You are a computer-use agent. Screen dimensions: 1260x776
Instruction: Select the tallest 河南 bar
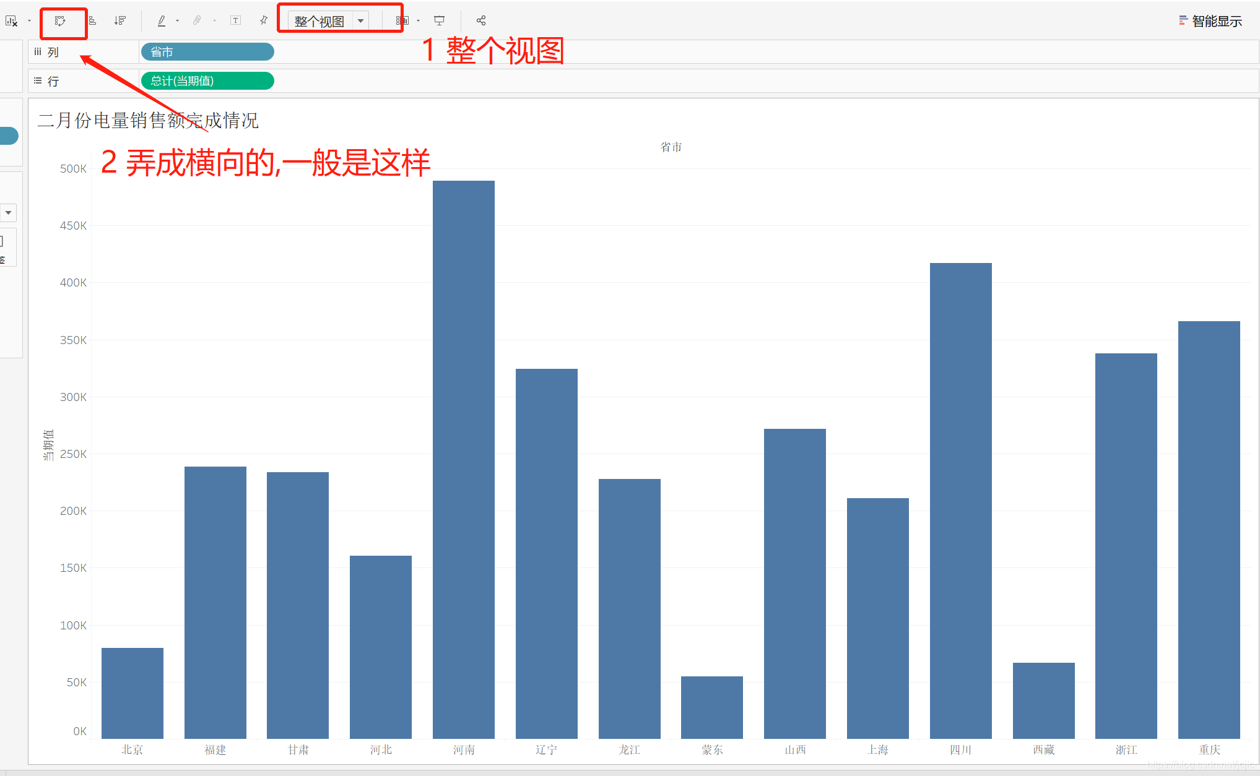pos(464,460)
